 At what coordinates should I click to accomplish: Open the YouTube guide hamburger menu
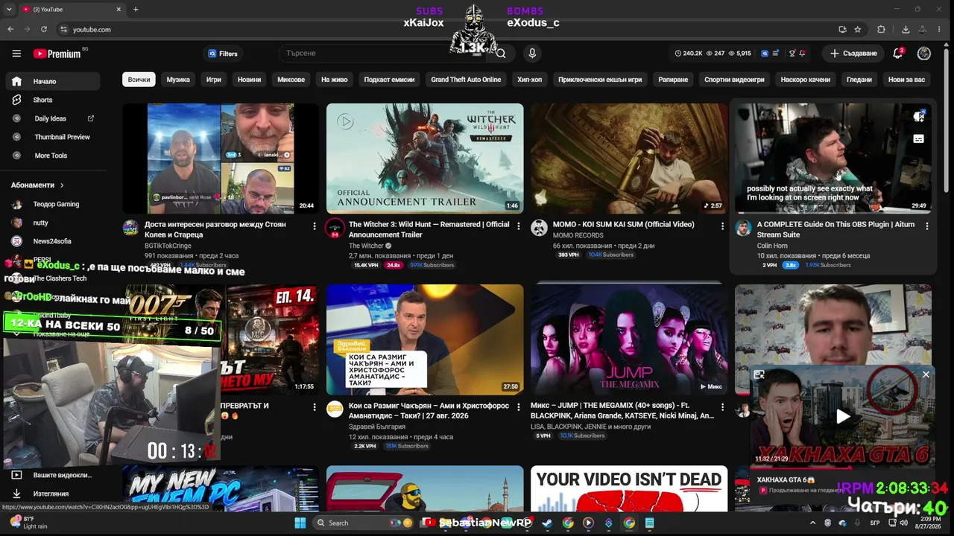16,54
